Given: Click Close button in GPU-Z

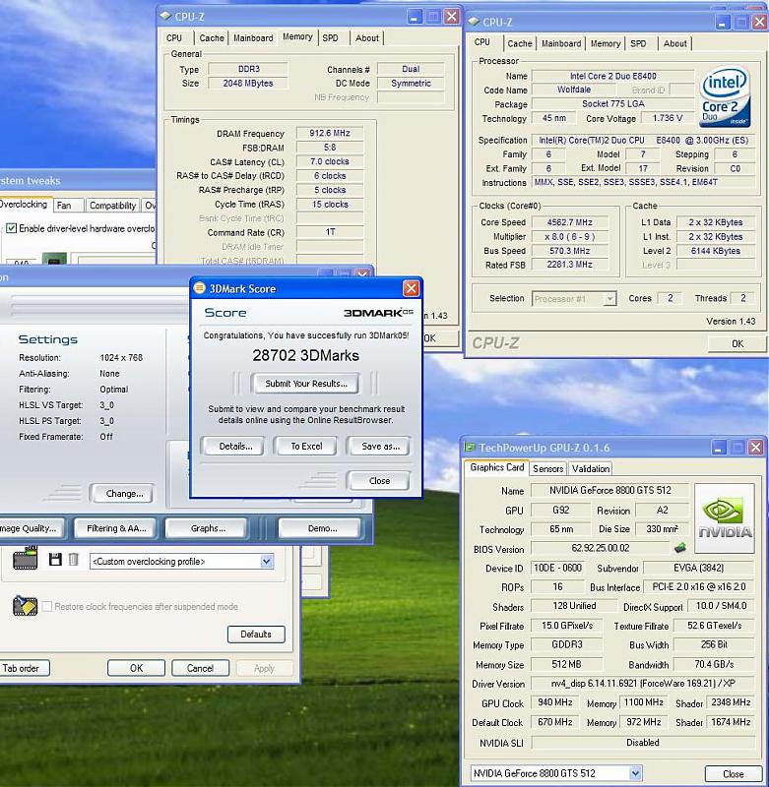Looking at the screenshot, I should point(733,774).
